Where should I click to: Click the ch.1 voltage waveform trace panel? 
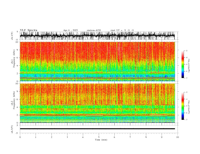pos(97,36)
